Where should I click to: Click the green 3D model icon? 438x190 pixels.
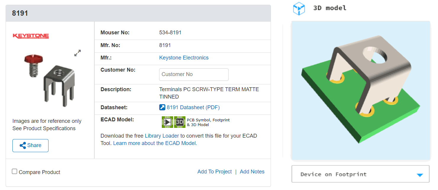coord(180,122)
